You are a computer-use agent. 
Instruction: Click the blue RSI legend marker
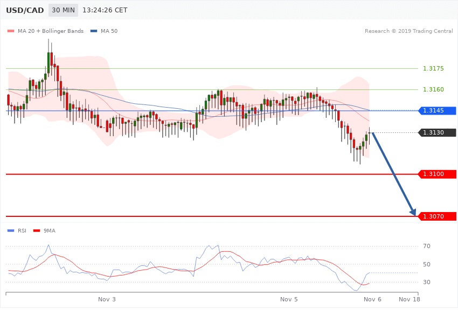(x=11, y=230)
